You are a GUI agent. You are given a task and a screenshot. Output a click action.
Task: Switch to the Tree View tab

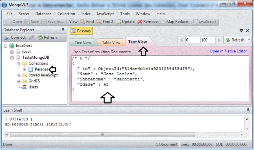[x=83, y=43]
